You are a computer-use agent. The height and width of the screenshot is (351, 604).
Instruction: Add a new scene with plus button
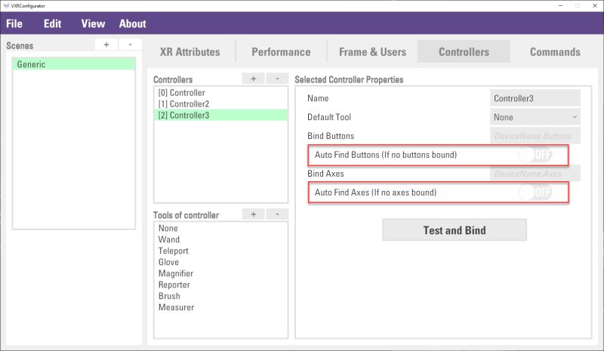click(106, 45)
